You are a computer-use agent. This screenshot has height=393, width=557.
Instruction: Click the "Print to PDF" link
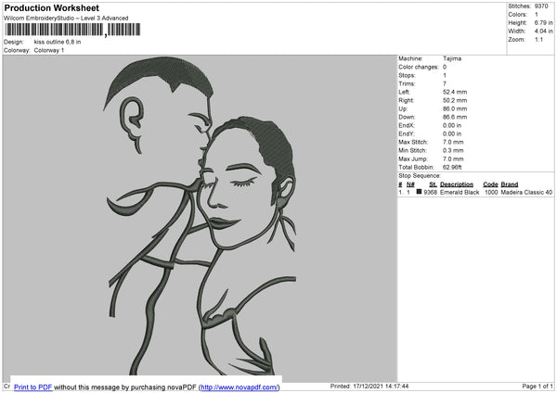pos(33,387)
